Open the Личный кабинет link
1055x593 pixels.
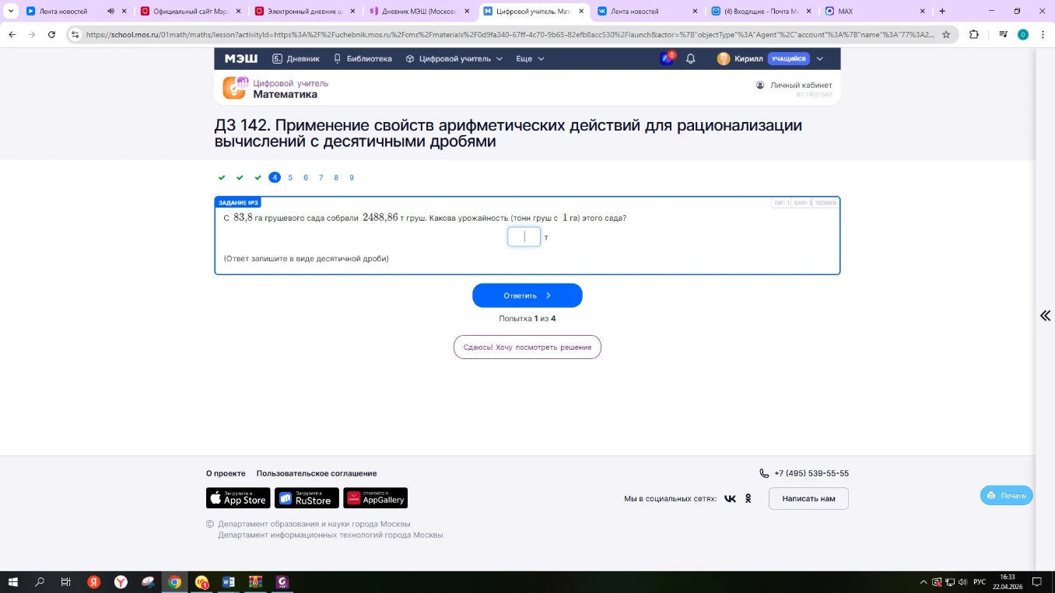794,85
